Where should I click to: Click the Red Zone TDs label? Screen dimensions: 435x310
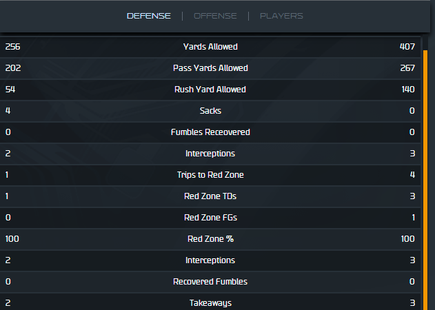(210, 196)
